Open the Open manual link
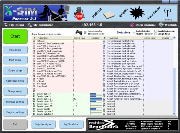This screenshot has width=180, height=133. coord(145,25)
